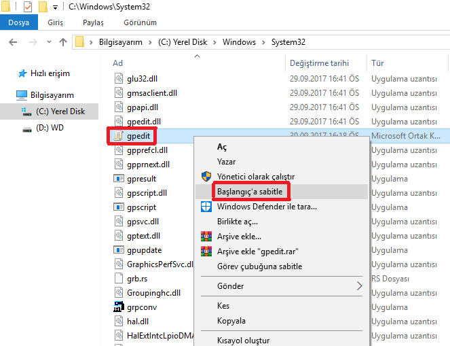Click the gpscript.dll file icon

tap(119, 193)
